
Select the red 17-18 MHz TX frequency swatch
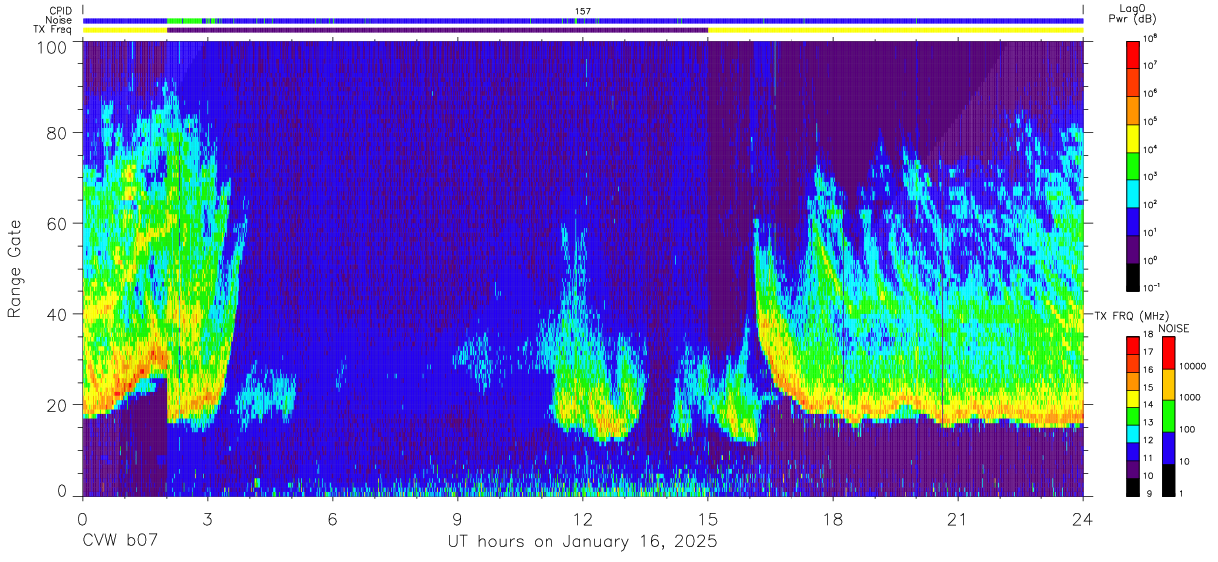[1134, 345]
